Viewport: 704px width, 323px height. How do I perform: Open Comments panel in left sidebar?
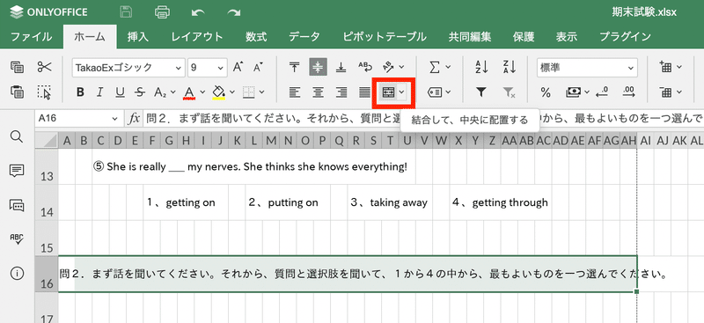(x=17, y=171)
